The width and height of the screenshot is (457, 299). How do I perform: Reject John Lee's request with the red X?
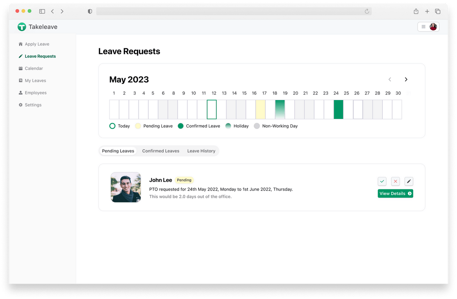tap(395, 181)
